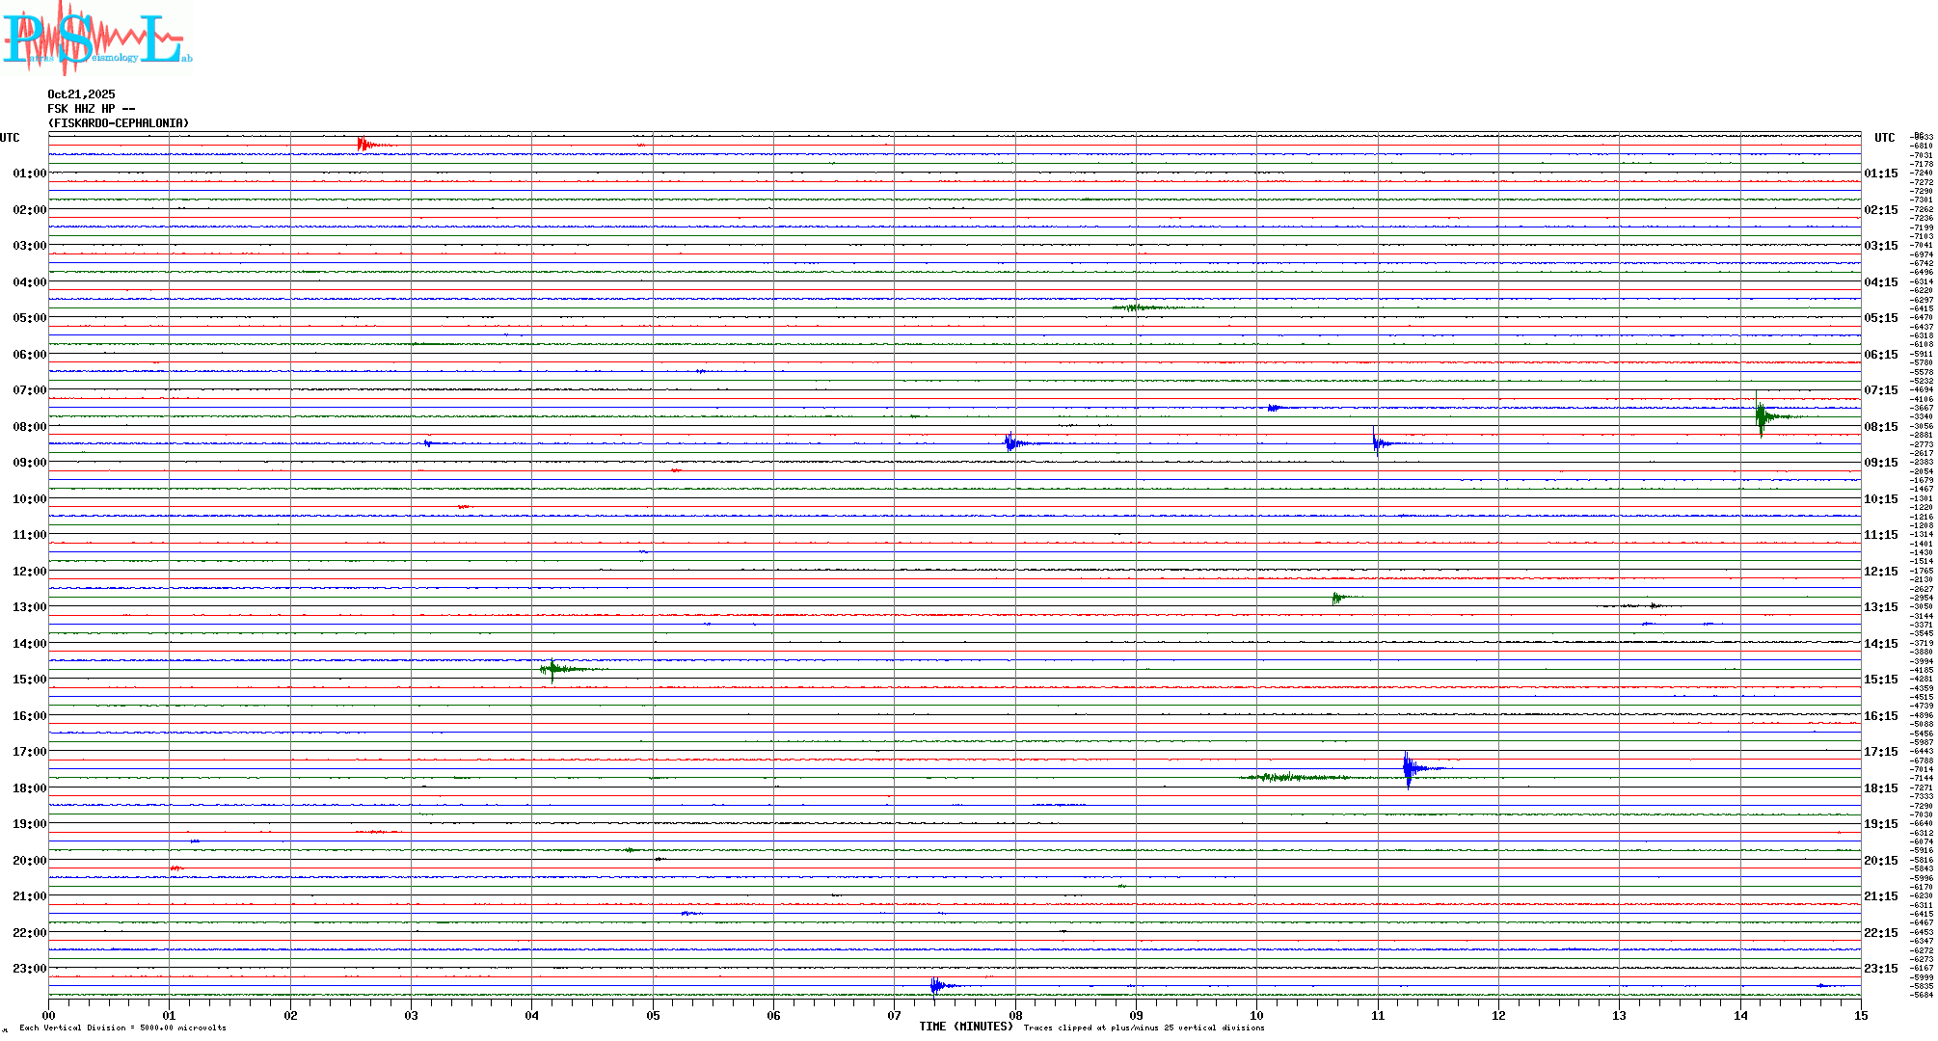
Task: Click the PSL Seismology Lab logo
Action: [96, 39]
